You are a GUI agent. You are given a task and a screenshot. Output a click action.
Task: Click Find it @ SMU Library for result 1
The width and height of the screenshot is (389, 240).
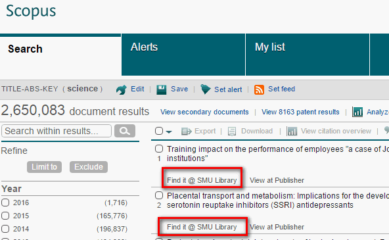(x=202, y=180)
